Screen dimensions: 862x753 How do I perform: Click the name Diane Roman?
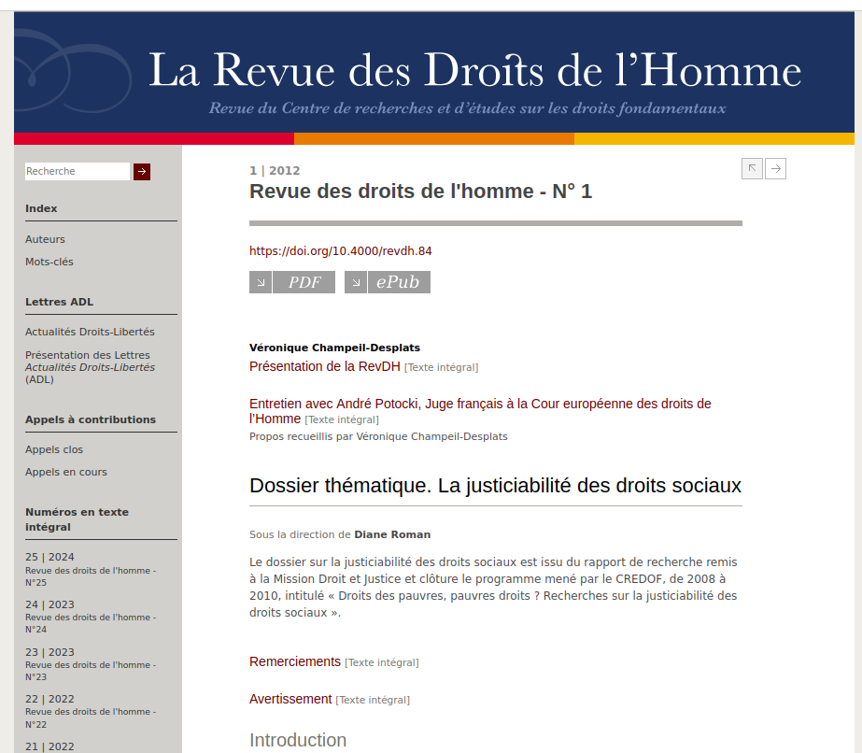392,534
